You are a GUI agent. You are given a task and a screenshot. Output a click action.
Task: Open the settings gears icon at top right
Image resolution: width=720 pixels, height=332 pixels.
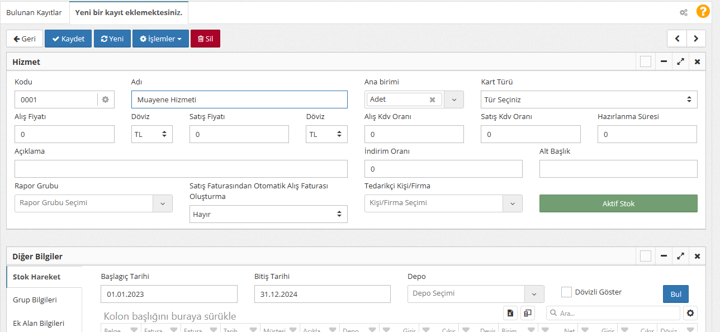pos(683,12)
